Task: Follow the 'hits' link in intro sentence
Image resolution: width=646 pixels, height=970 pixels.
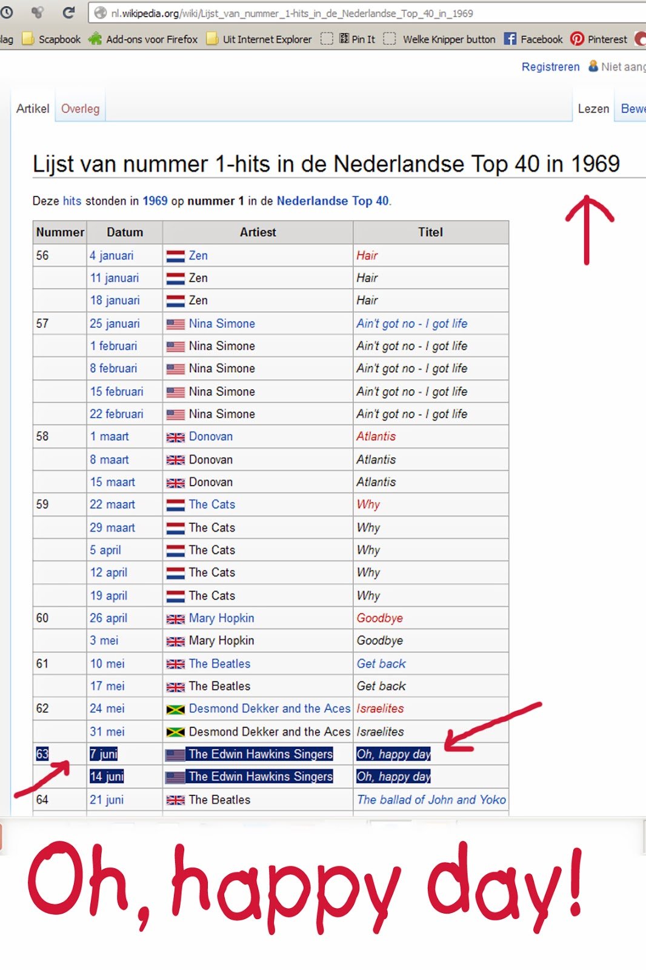Action: point(72,201)
